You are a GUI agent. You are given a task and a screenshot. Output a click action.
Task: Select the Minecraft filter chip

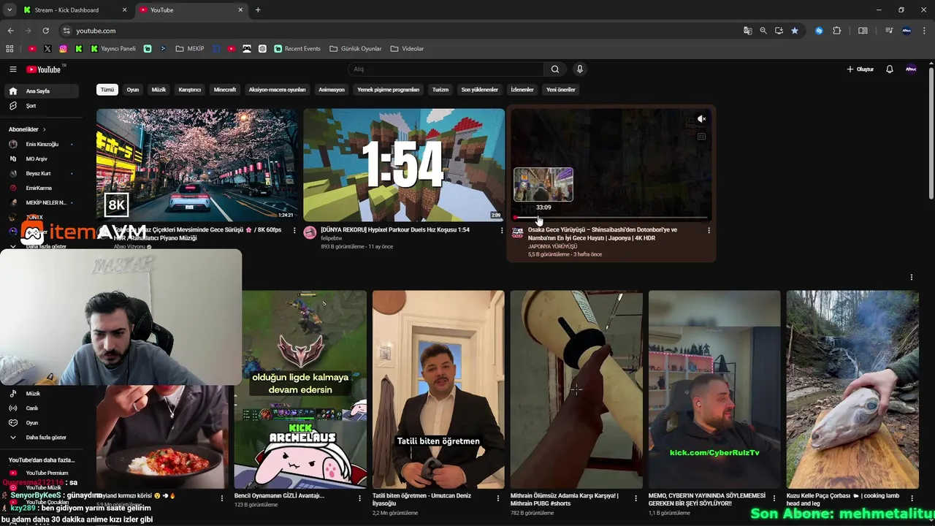(x=225, y=90)
